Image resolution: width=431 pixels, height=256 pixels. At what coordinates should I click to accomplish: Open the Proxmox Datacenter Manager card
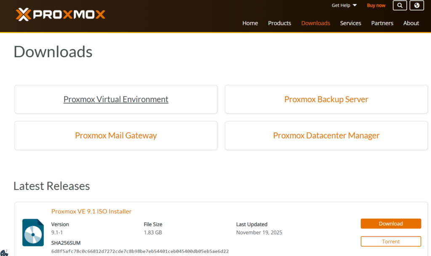[326, 135]
